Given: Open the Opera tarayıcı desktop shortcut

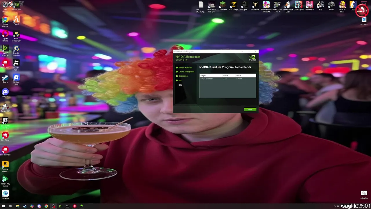Looking at the screenshot, I should click(x=5, y=36).
